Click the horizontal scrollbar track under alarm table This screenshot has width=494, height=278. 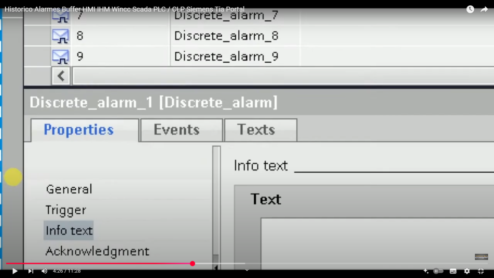tap(283, 76)
